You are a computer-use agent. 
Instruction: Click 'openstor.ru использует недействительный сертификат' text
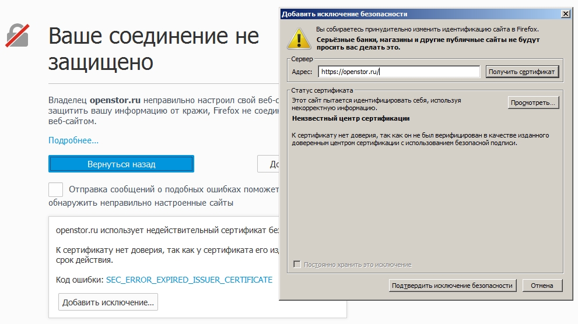click(x=167, y=231)
